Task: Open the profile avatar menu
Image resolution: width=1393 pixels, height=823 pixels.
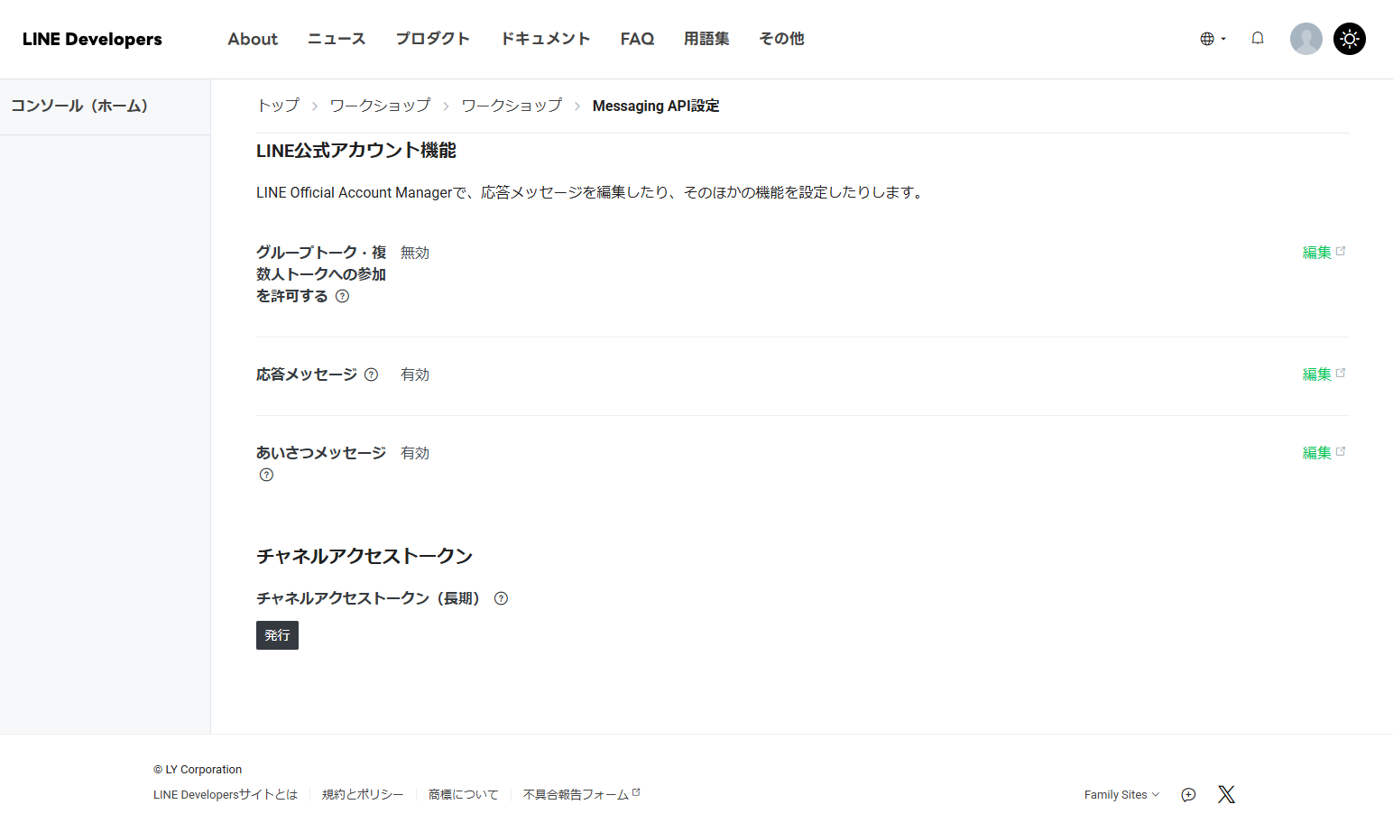Action: click(1305, 38)
